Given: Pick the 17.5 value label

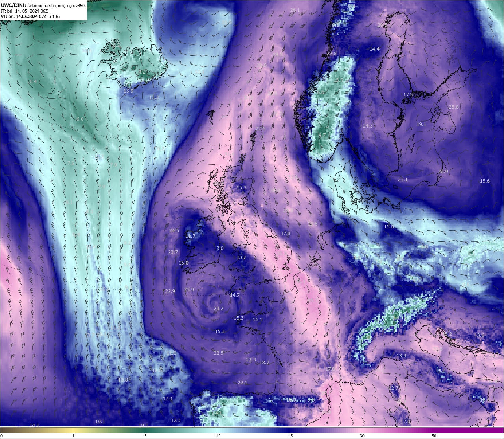Looking at the screenshot, I should (408, 94).
